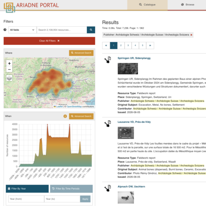This screenshot has height=206, width=206.
Task: Zoom out on the map
Action: (x=9, y=69)
